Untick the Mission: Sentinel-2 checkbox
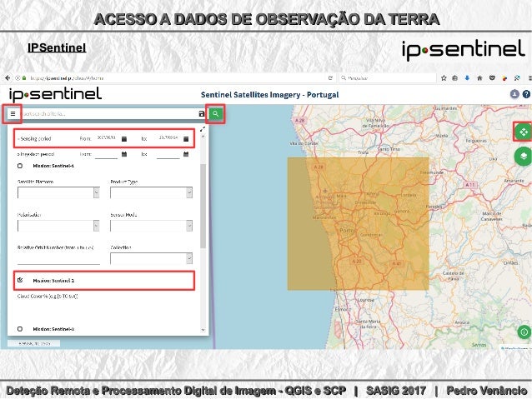This screenshot has height=399, width=532. (x=20, y=281)
